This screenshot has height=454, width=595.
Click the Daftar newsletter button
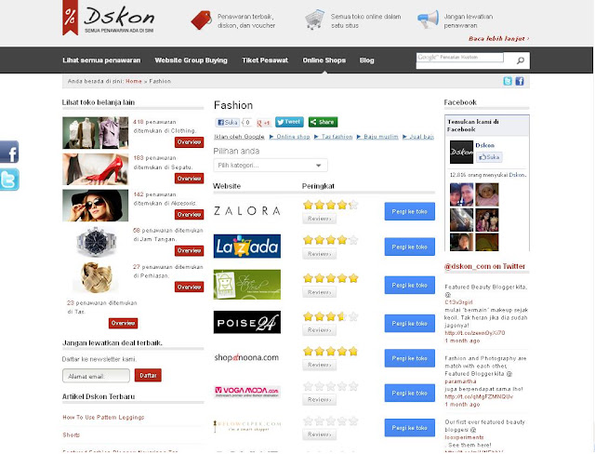tap(148, 375)
